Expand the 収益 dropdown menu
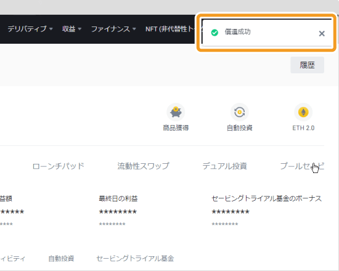The image size is (339, 271). tap(71, 29)
